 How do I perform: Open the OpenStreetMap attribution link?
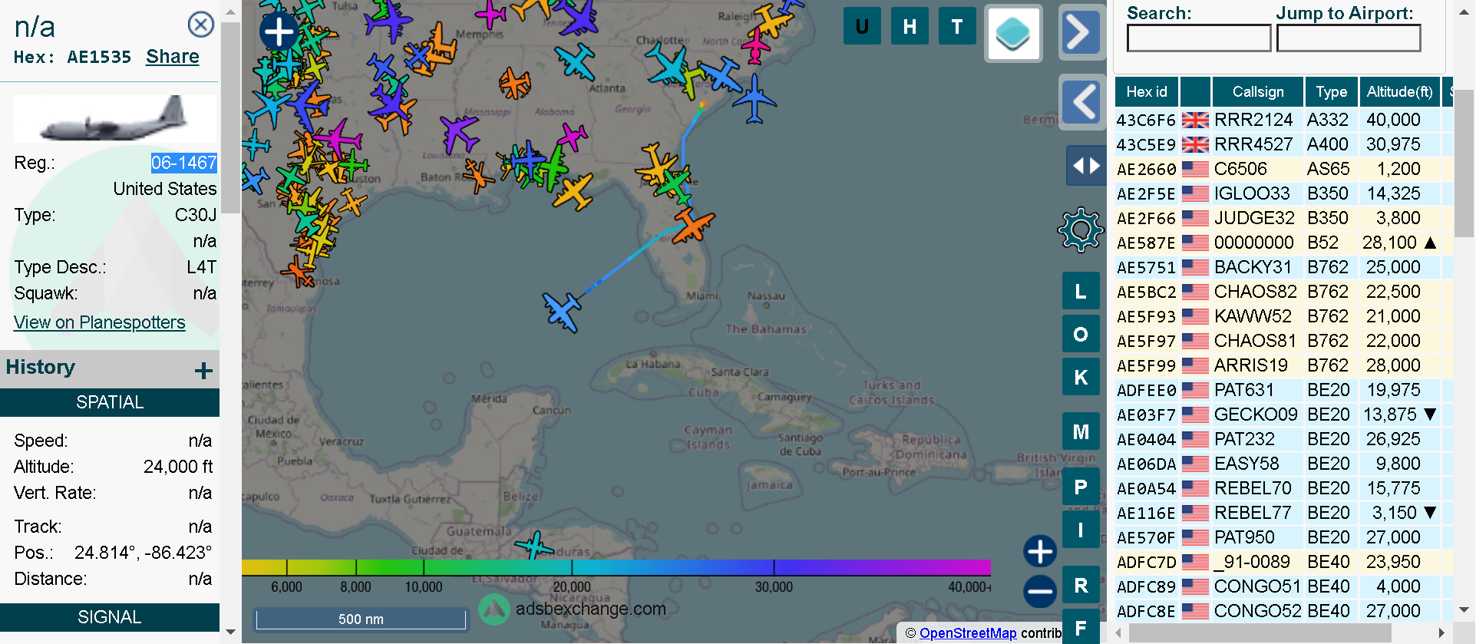coord(968,633)
